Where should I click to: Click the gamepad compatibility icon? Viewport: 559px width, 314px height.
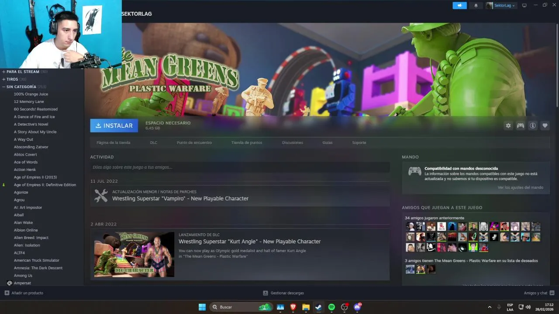415,171
